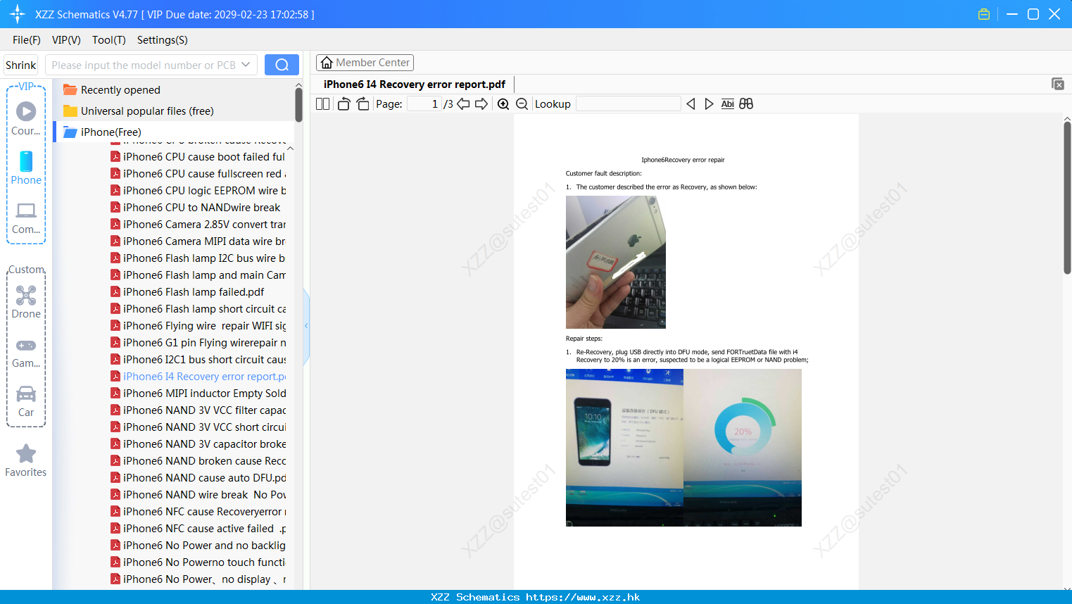Open iPhone6 No Power and no backlight file

[198, 545]
